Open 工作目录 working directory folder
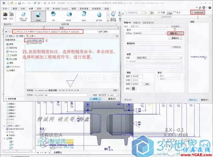 (x=11, y=55)
